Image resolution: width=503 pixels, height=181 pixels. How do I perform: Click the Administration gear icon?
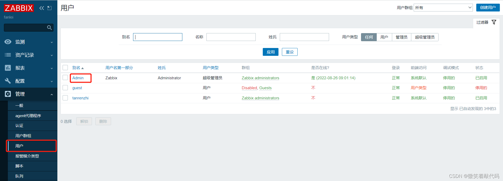pos(8,94)
